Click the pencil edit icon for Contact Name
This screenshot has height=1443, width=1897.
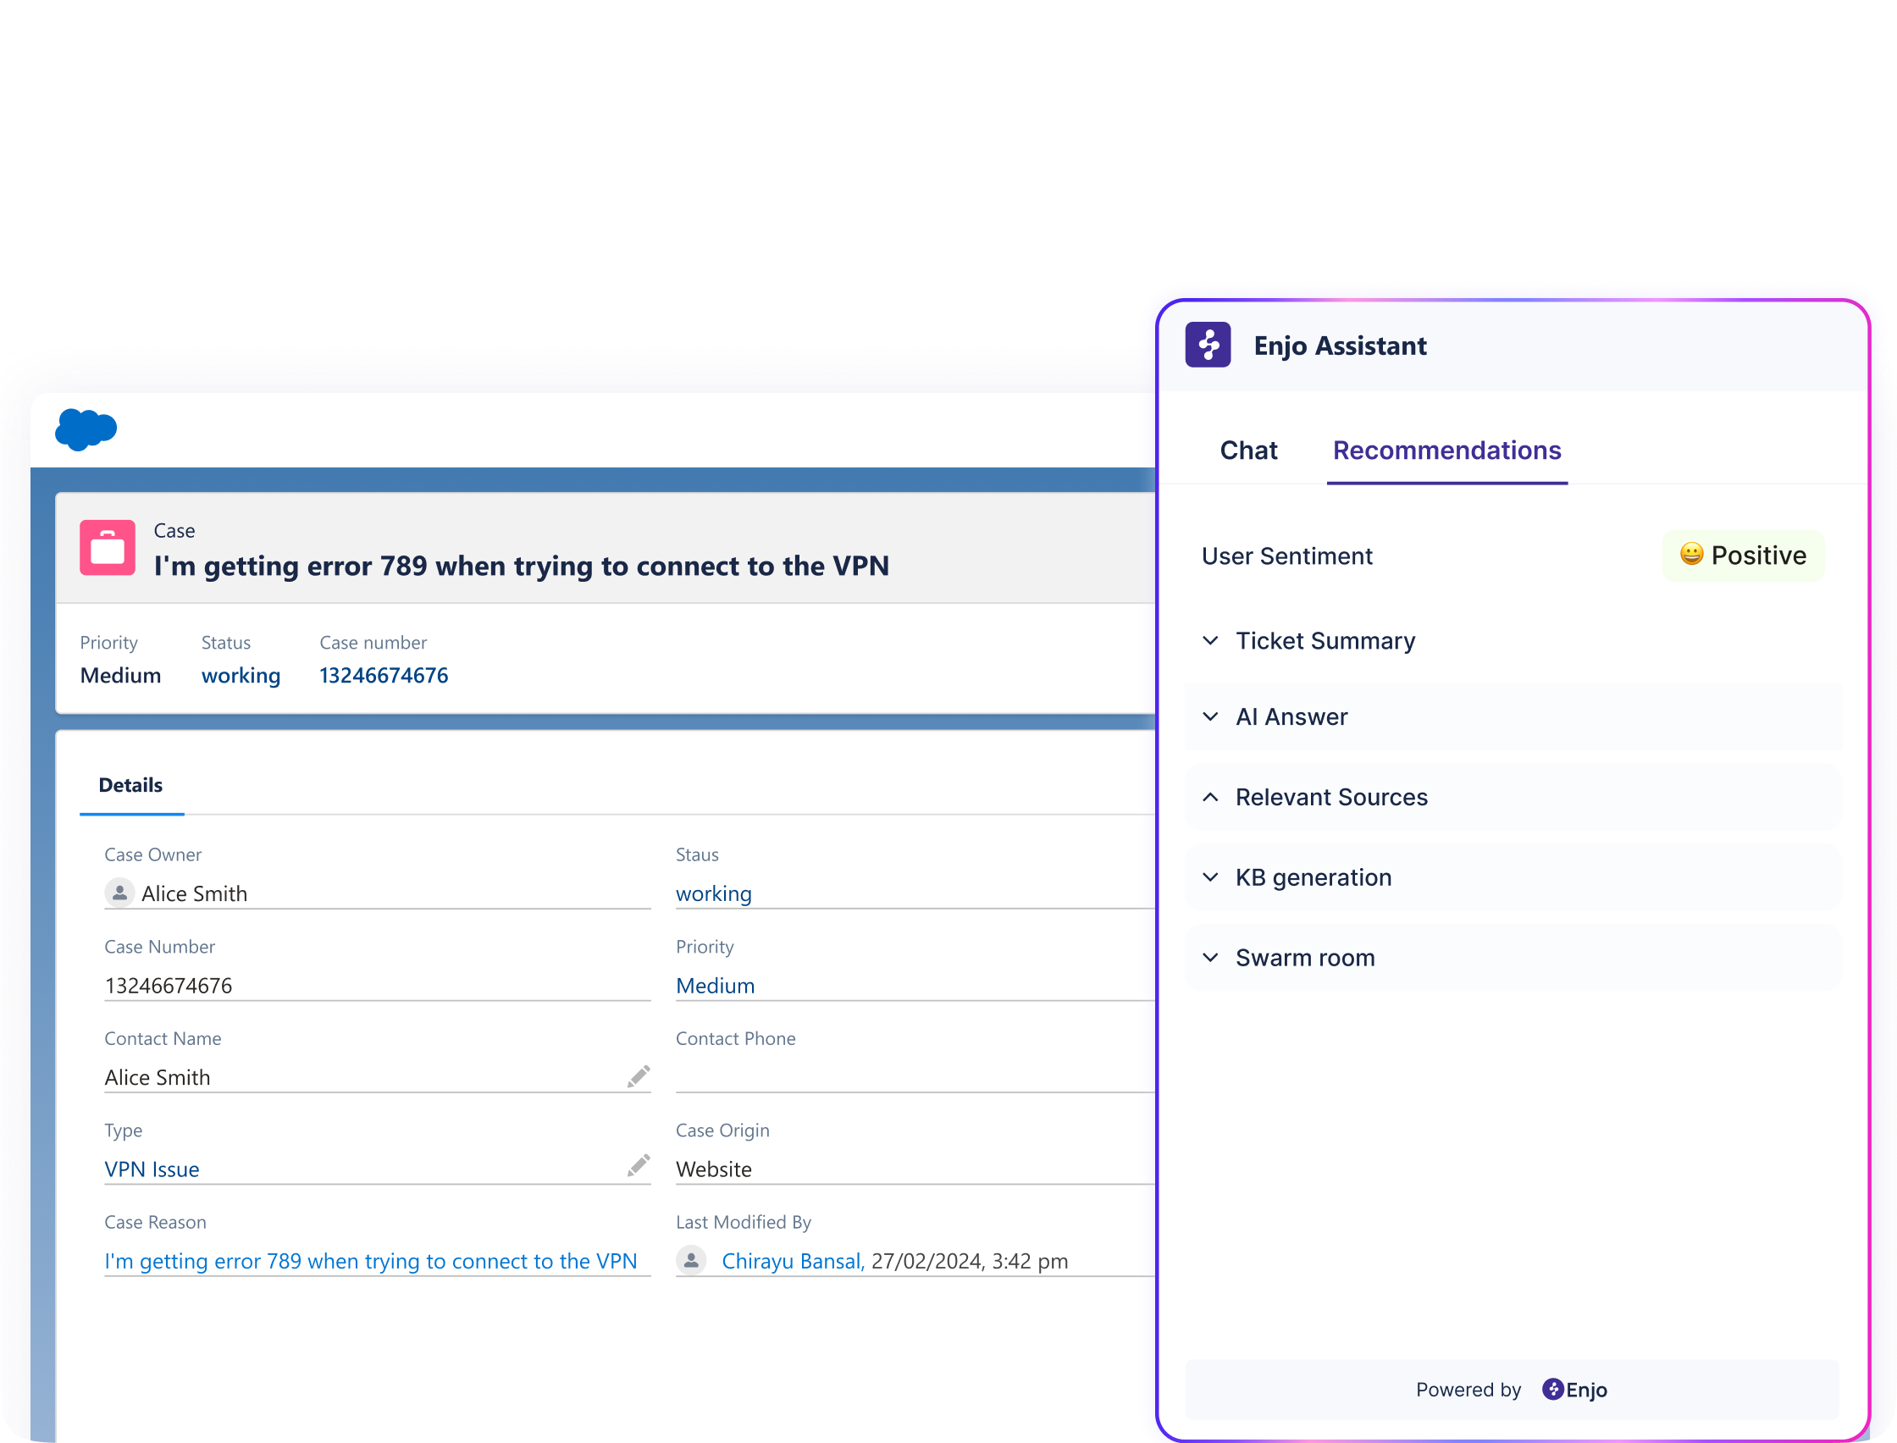coord(638,1076)
